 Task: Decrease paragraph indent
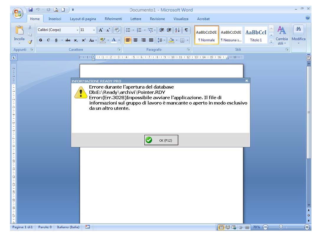click(161, 30)
